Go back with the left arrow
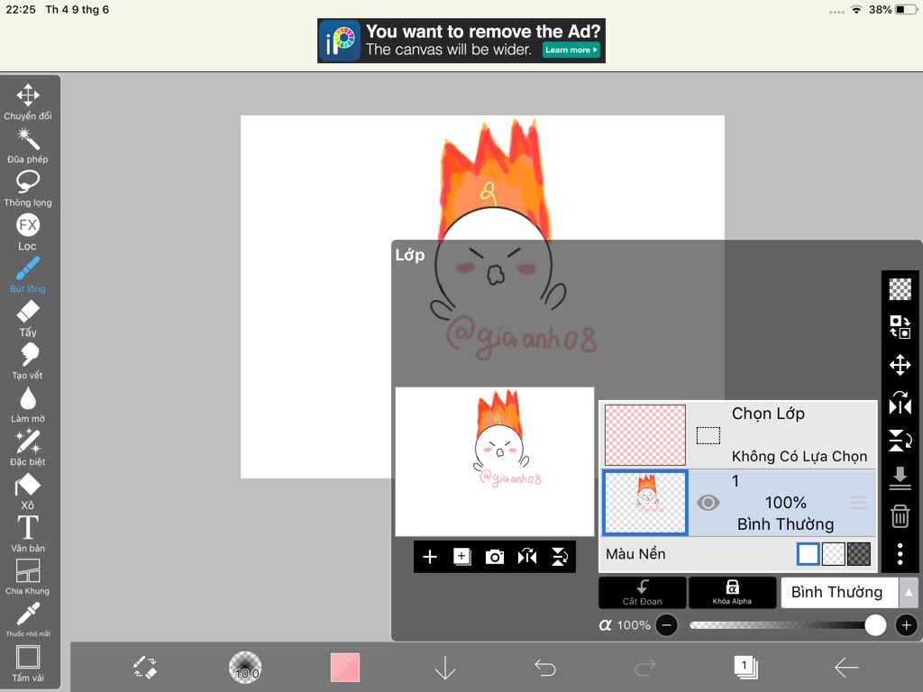Image resolution: width=923 pixels, height=692 pixels. pyautogui.click(x=846, y=668)
